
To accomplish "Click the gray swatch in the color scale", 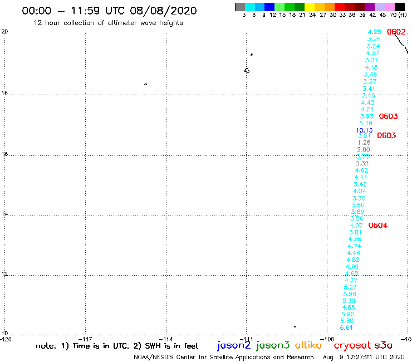I will 240,7.
